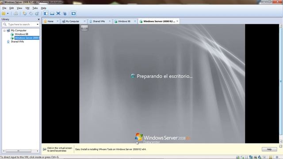Select Windows 98 in the library tree
The width and height of the screenshot is (283, 159).
click(22, 34)
